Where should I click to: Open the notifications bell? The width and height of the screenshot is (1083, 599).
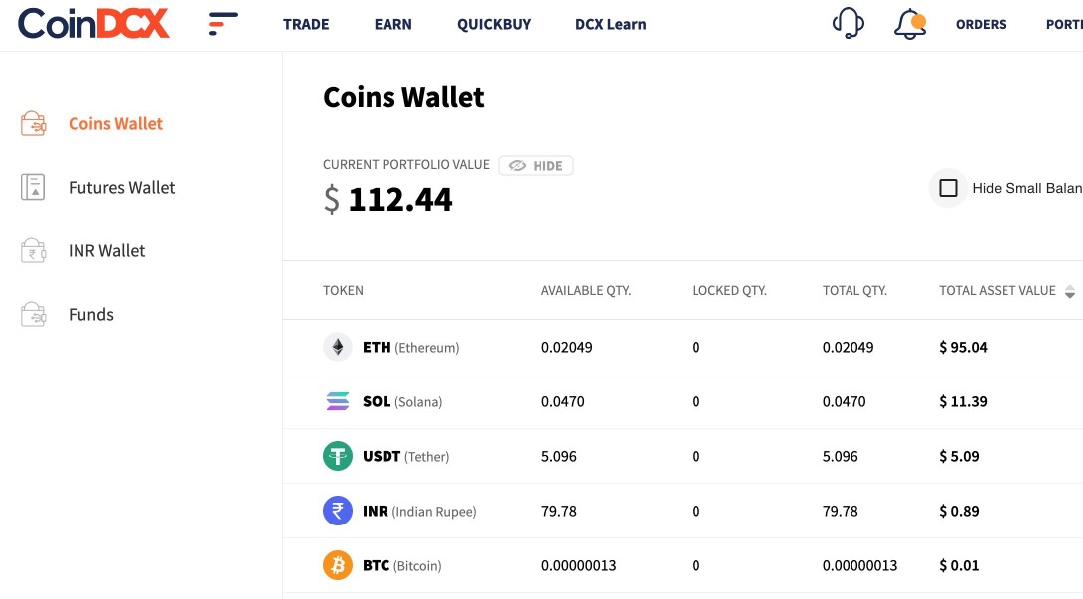point(909,24)
